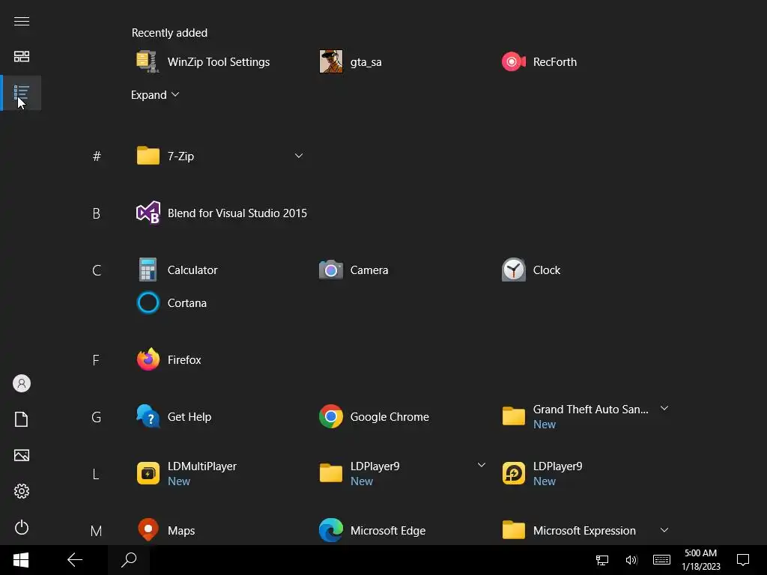Open the Grand Theft Auto San... folder
The height and width of the screenshot is (575, 767).
click(x=575, y=417)
